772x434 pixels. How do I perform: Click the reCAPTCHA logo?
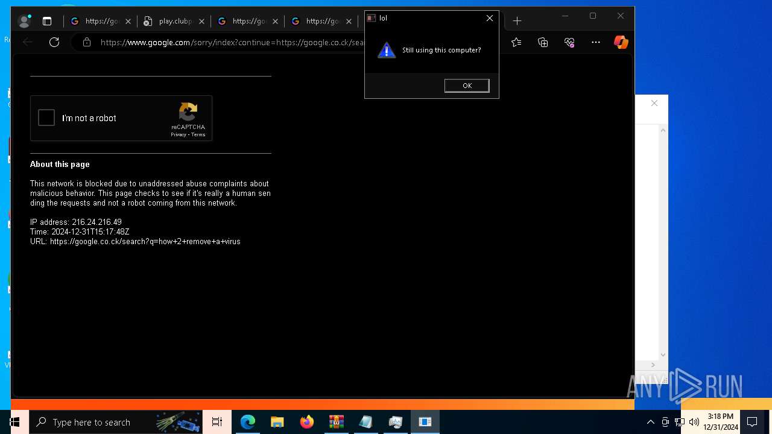pyautogui.click(x=188, y=112)
